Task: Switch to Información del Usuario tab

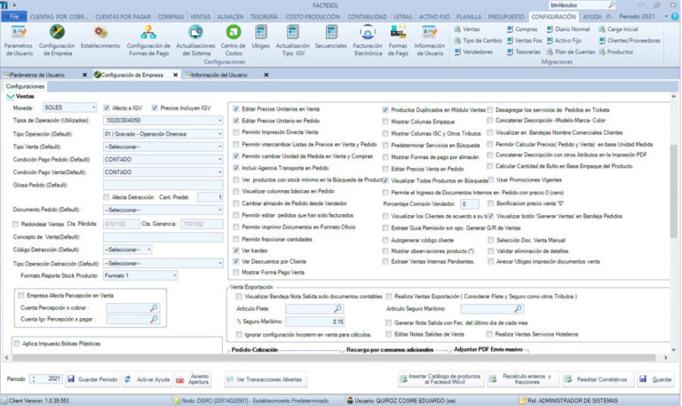Action: point(218,74)
